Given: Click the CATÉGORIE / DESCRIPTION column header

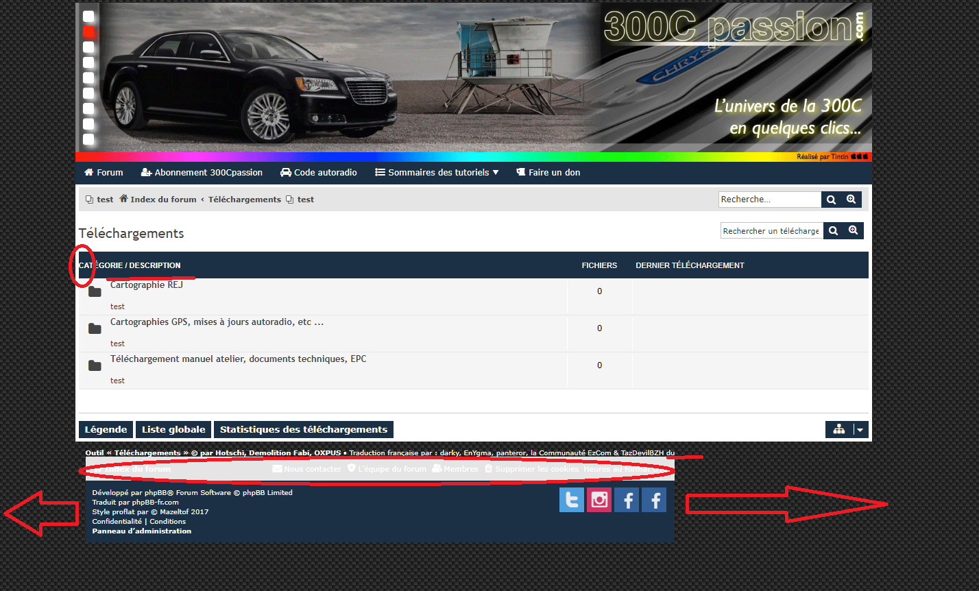Looking at the screenshot, I should [x=130, y=265].
